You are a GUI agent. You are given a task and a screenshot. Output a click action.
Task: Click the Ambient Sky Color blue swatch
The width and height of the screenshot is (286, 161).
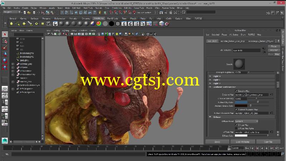point(241,102)
